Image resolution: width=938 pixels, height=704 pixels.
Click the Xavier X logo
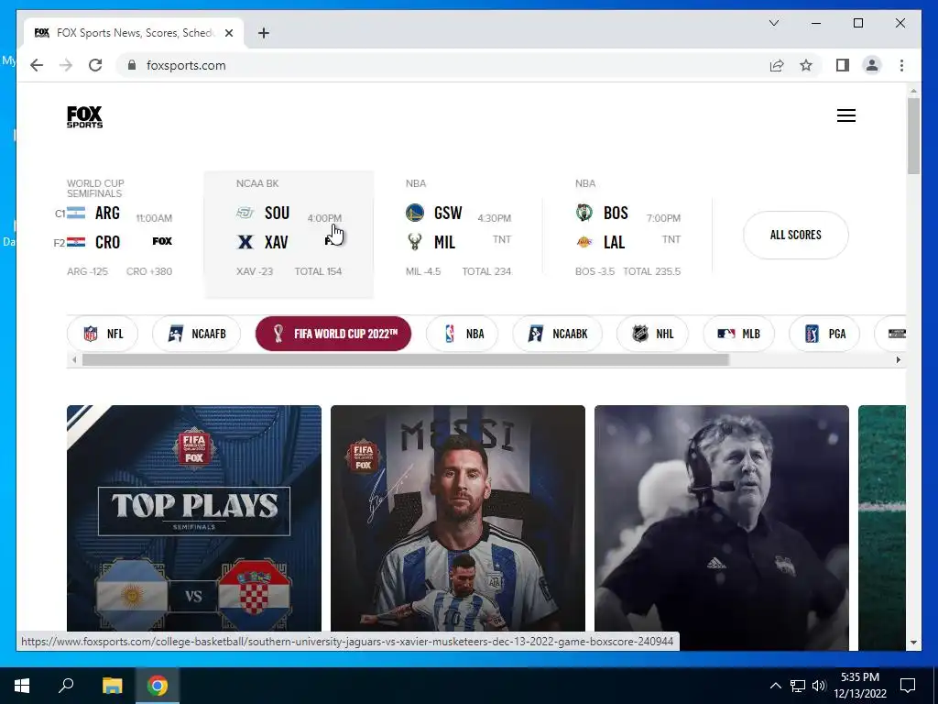pos(245,242)
